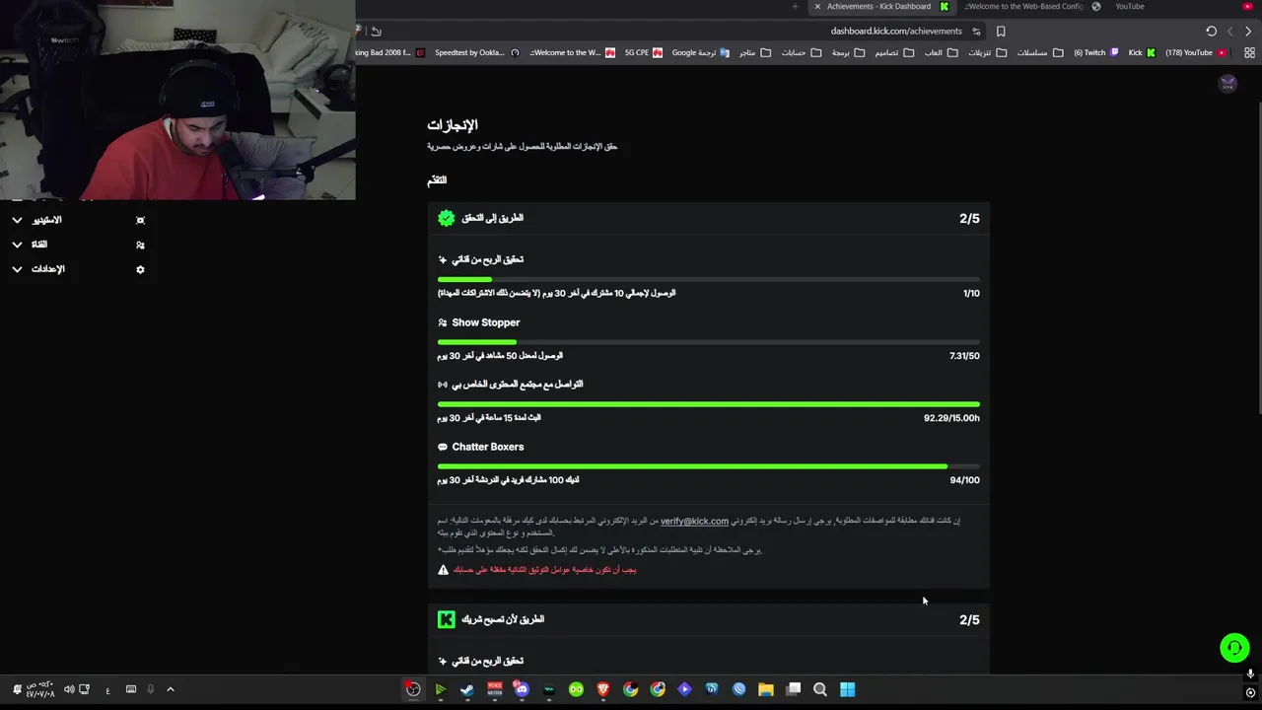Toggle the volume speaker in system tray
Viewport: 1262px width, 710px height.
(x=69, y=689)
